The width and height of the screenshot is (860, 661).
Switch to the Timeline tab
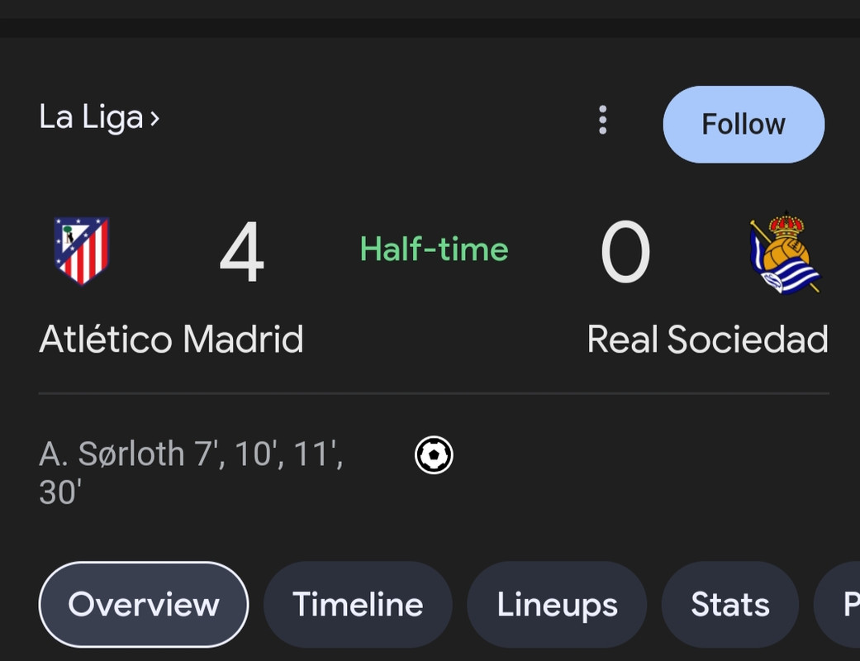coord(358,605)
